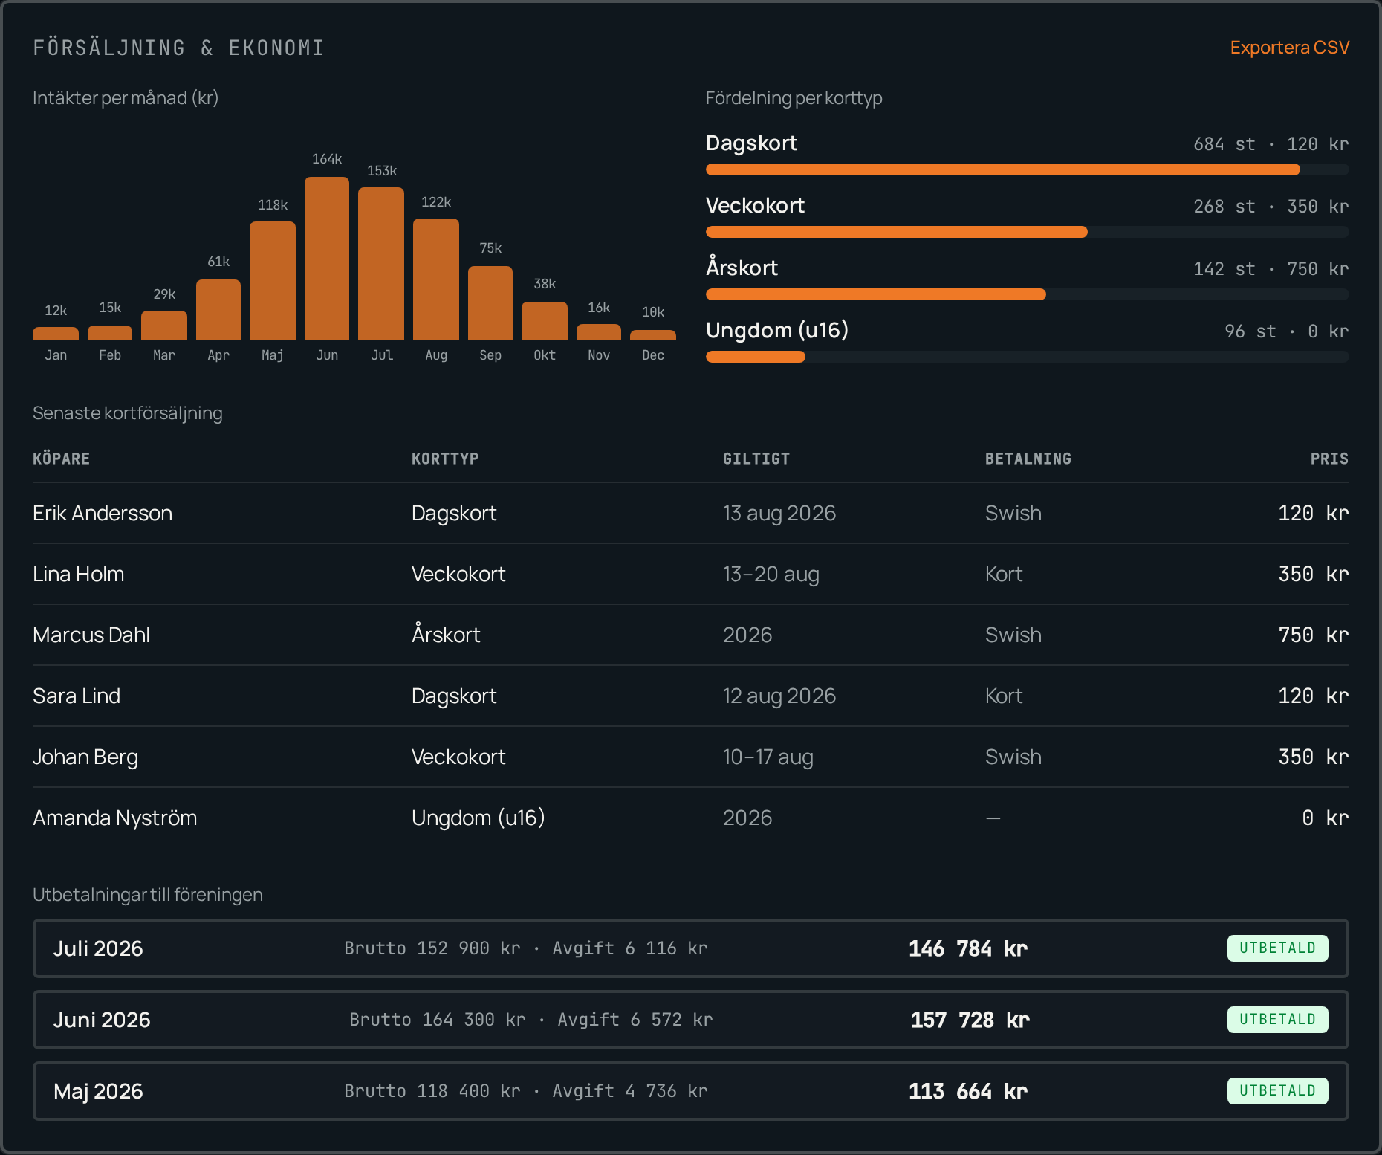The image size is (1382, 1155).
Task: Click the Utbetald badge for Juli 2026
Action: pos(1278,948)
